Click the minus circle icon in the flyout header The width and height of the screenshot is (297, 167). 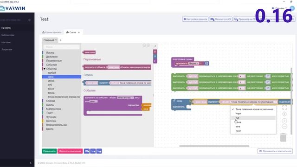pos(144,45)
